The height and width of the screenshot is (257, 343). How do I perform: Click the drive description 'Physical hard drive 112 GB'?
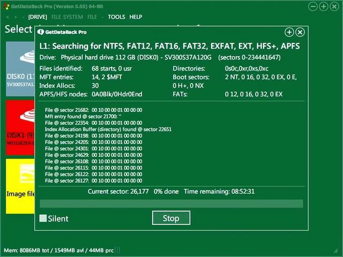pos(98,57)
